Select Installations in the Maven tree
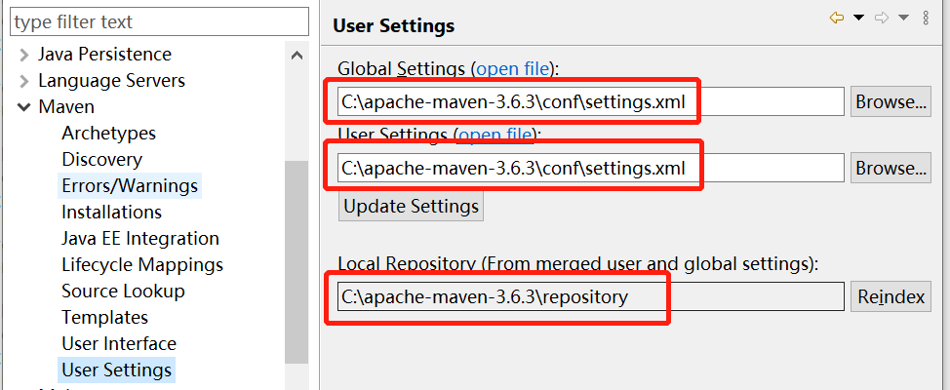 pyautogui.click(x=111, y=212)
